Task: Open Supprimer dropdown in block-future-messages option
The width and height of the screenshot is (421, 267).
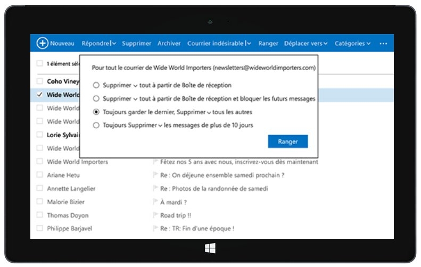Action: [135, 99]
